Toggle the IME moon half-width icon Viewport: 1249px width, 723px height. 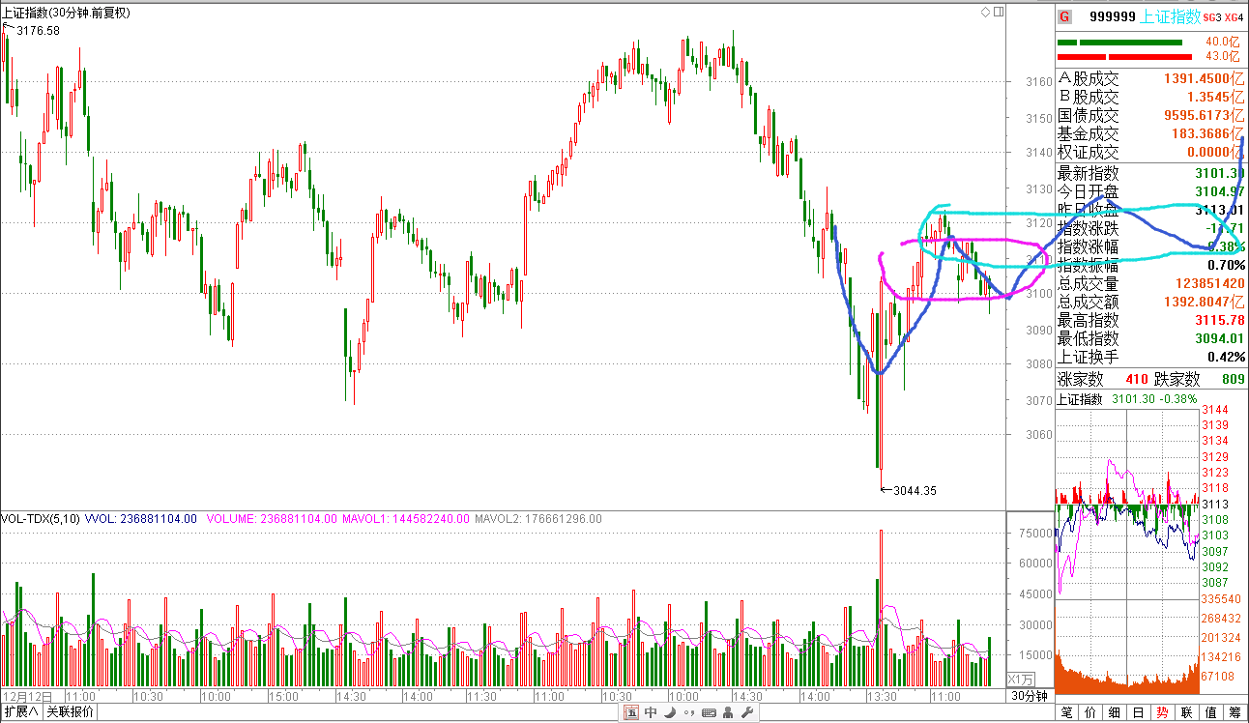(x=669, y=713)
